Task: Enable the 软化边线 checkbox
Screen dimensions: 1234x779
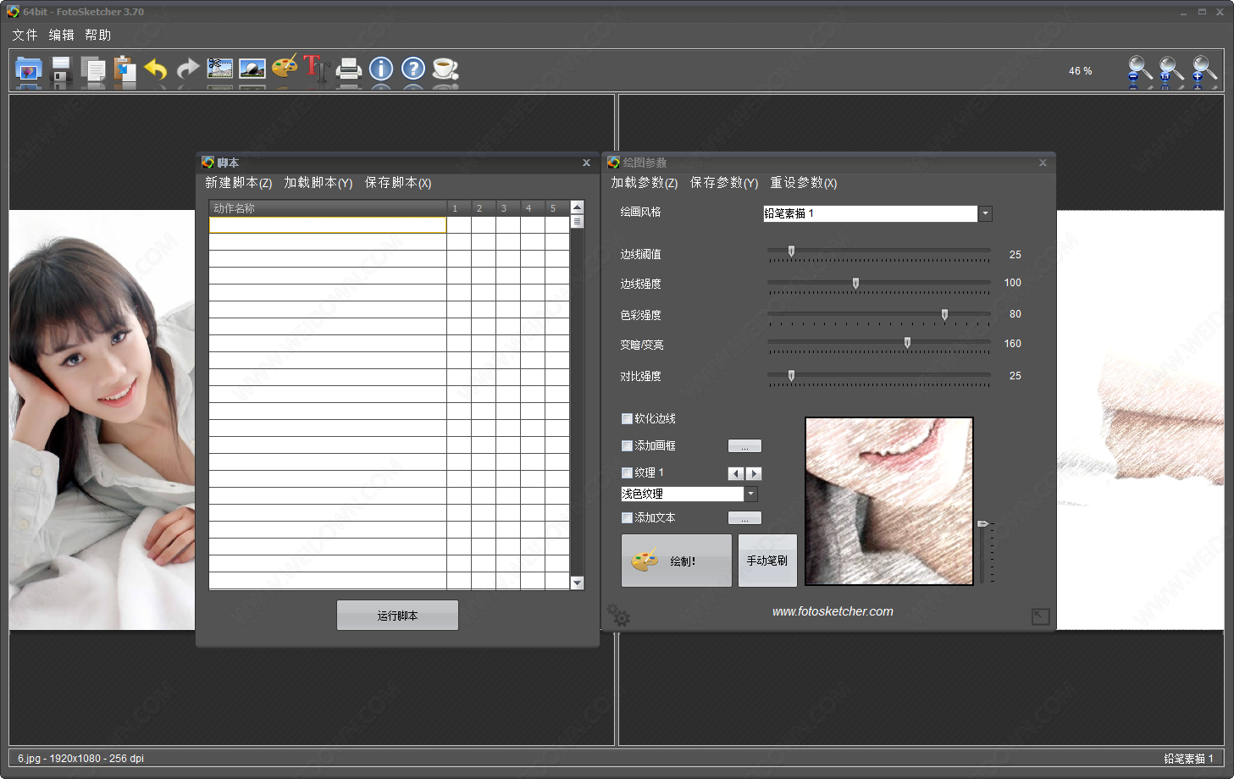Action: (x=627, y=418)
